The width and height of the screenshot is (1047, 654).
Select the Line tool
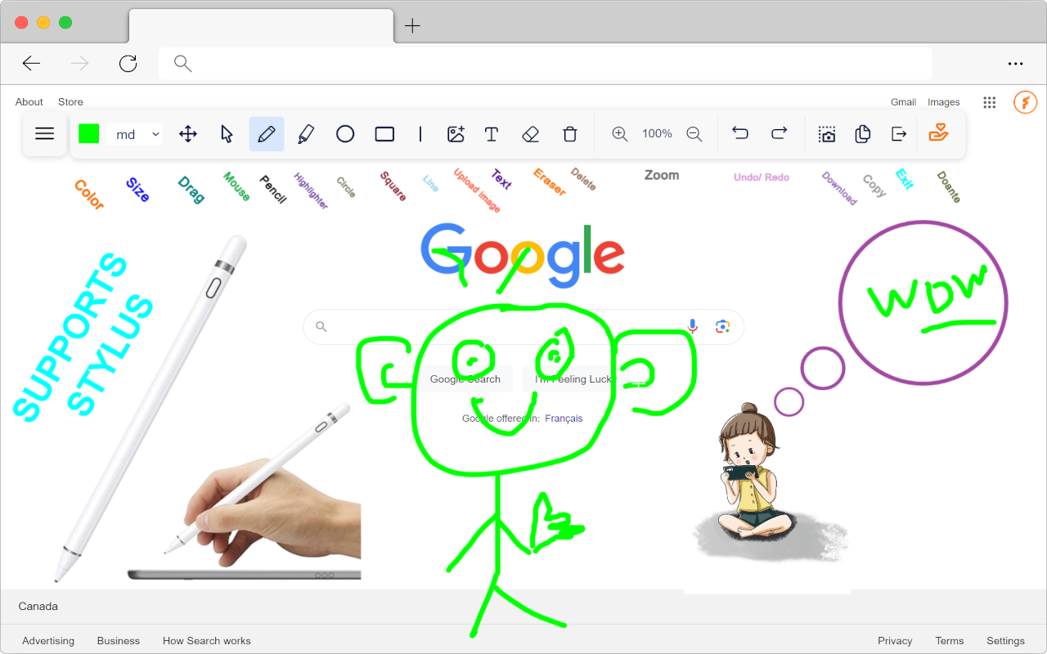420,134
